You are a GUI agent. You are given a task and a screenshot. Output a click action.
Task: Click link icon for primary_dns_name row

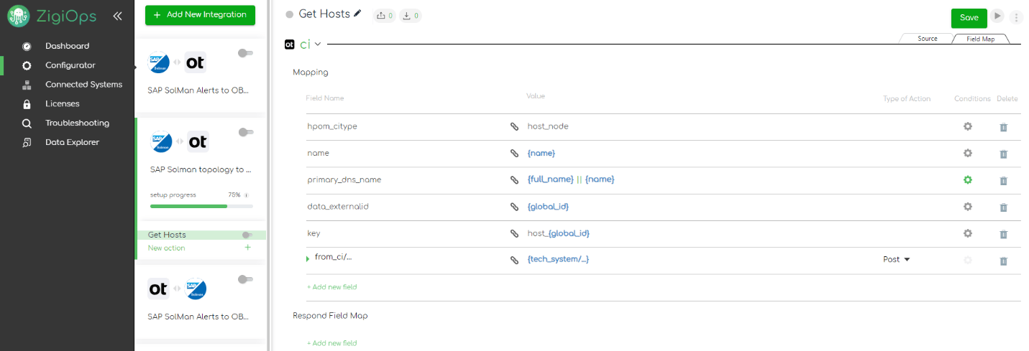[x=514, y=180]
